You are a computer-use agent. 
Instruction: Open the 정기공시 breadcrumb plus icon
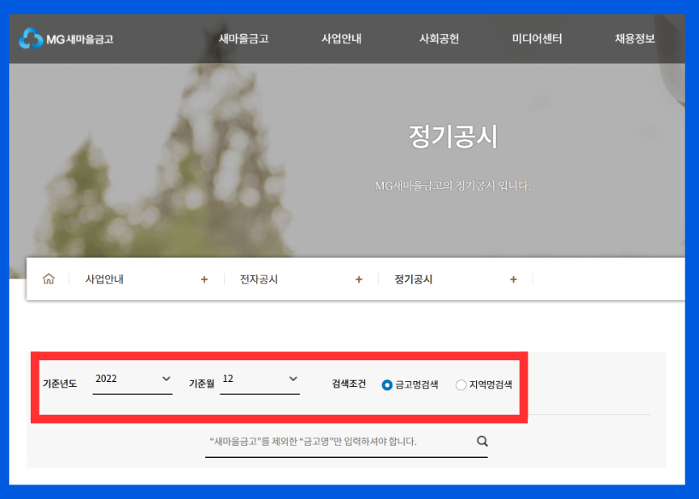click(513, 279)
